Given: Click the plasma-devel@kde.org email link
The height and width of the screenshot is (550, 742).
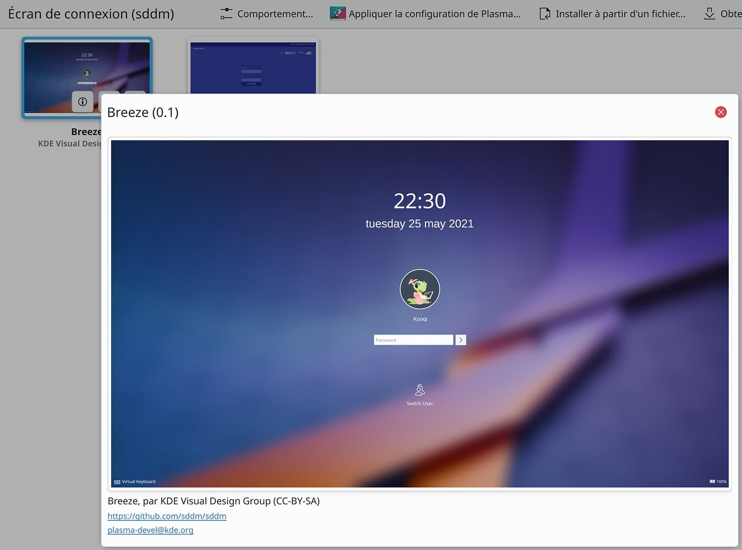Looking at the screenshot, I should coord(150,530).
